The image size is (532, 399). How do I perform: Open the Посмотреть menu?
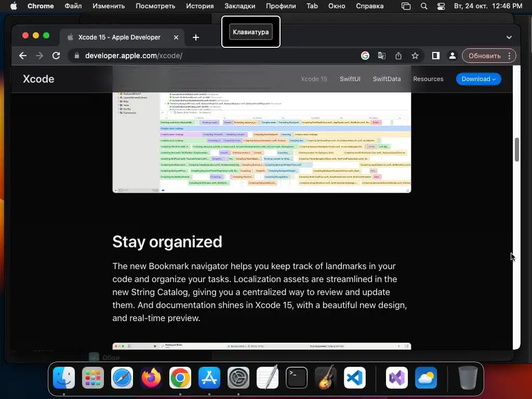click(x=155, y=6)
